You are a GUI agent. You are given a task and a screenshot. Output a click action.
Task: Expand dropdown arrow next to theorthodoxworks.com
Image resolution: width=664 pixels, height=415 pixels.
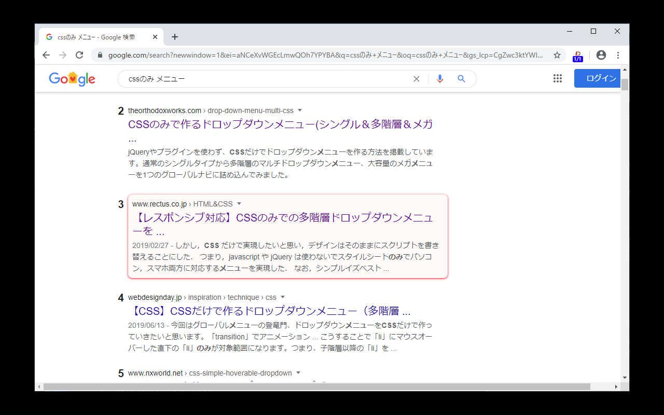point(300,110)
